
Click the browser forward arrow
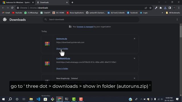coord(8,8)
